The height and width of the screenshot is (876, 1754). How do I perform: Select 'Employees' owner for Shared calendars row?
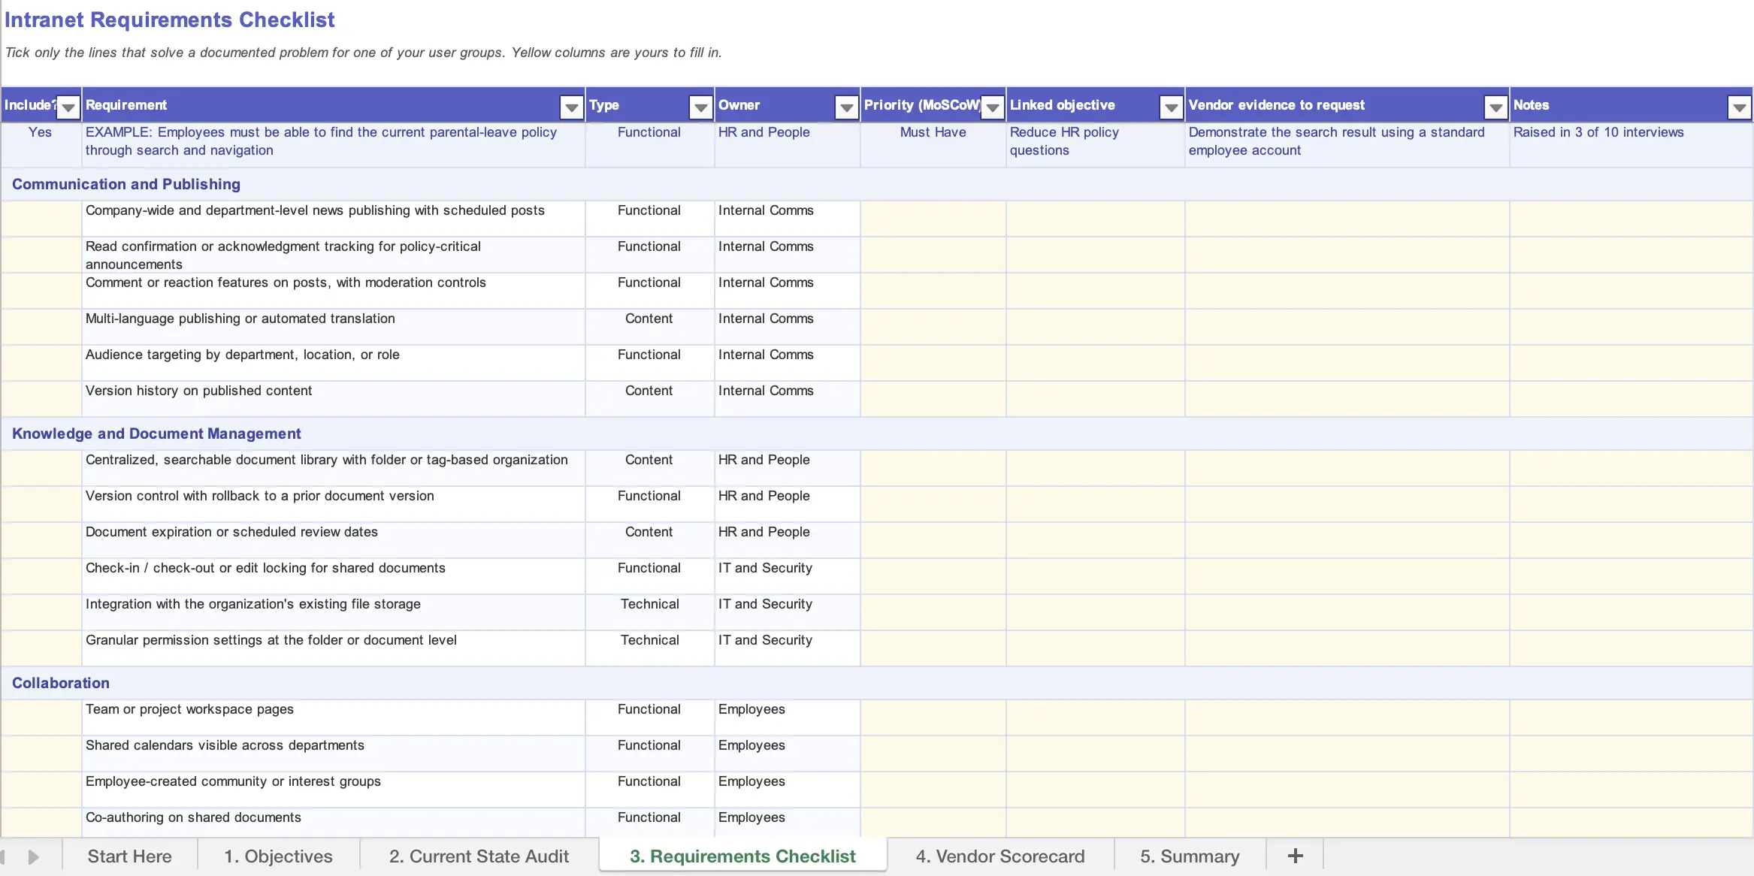[787, 754]
